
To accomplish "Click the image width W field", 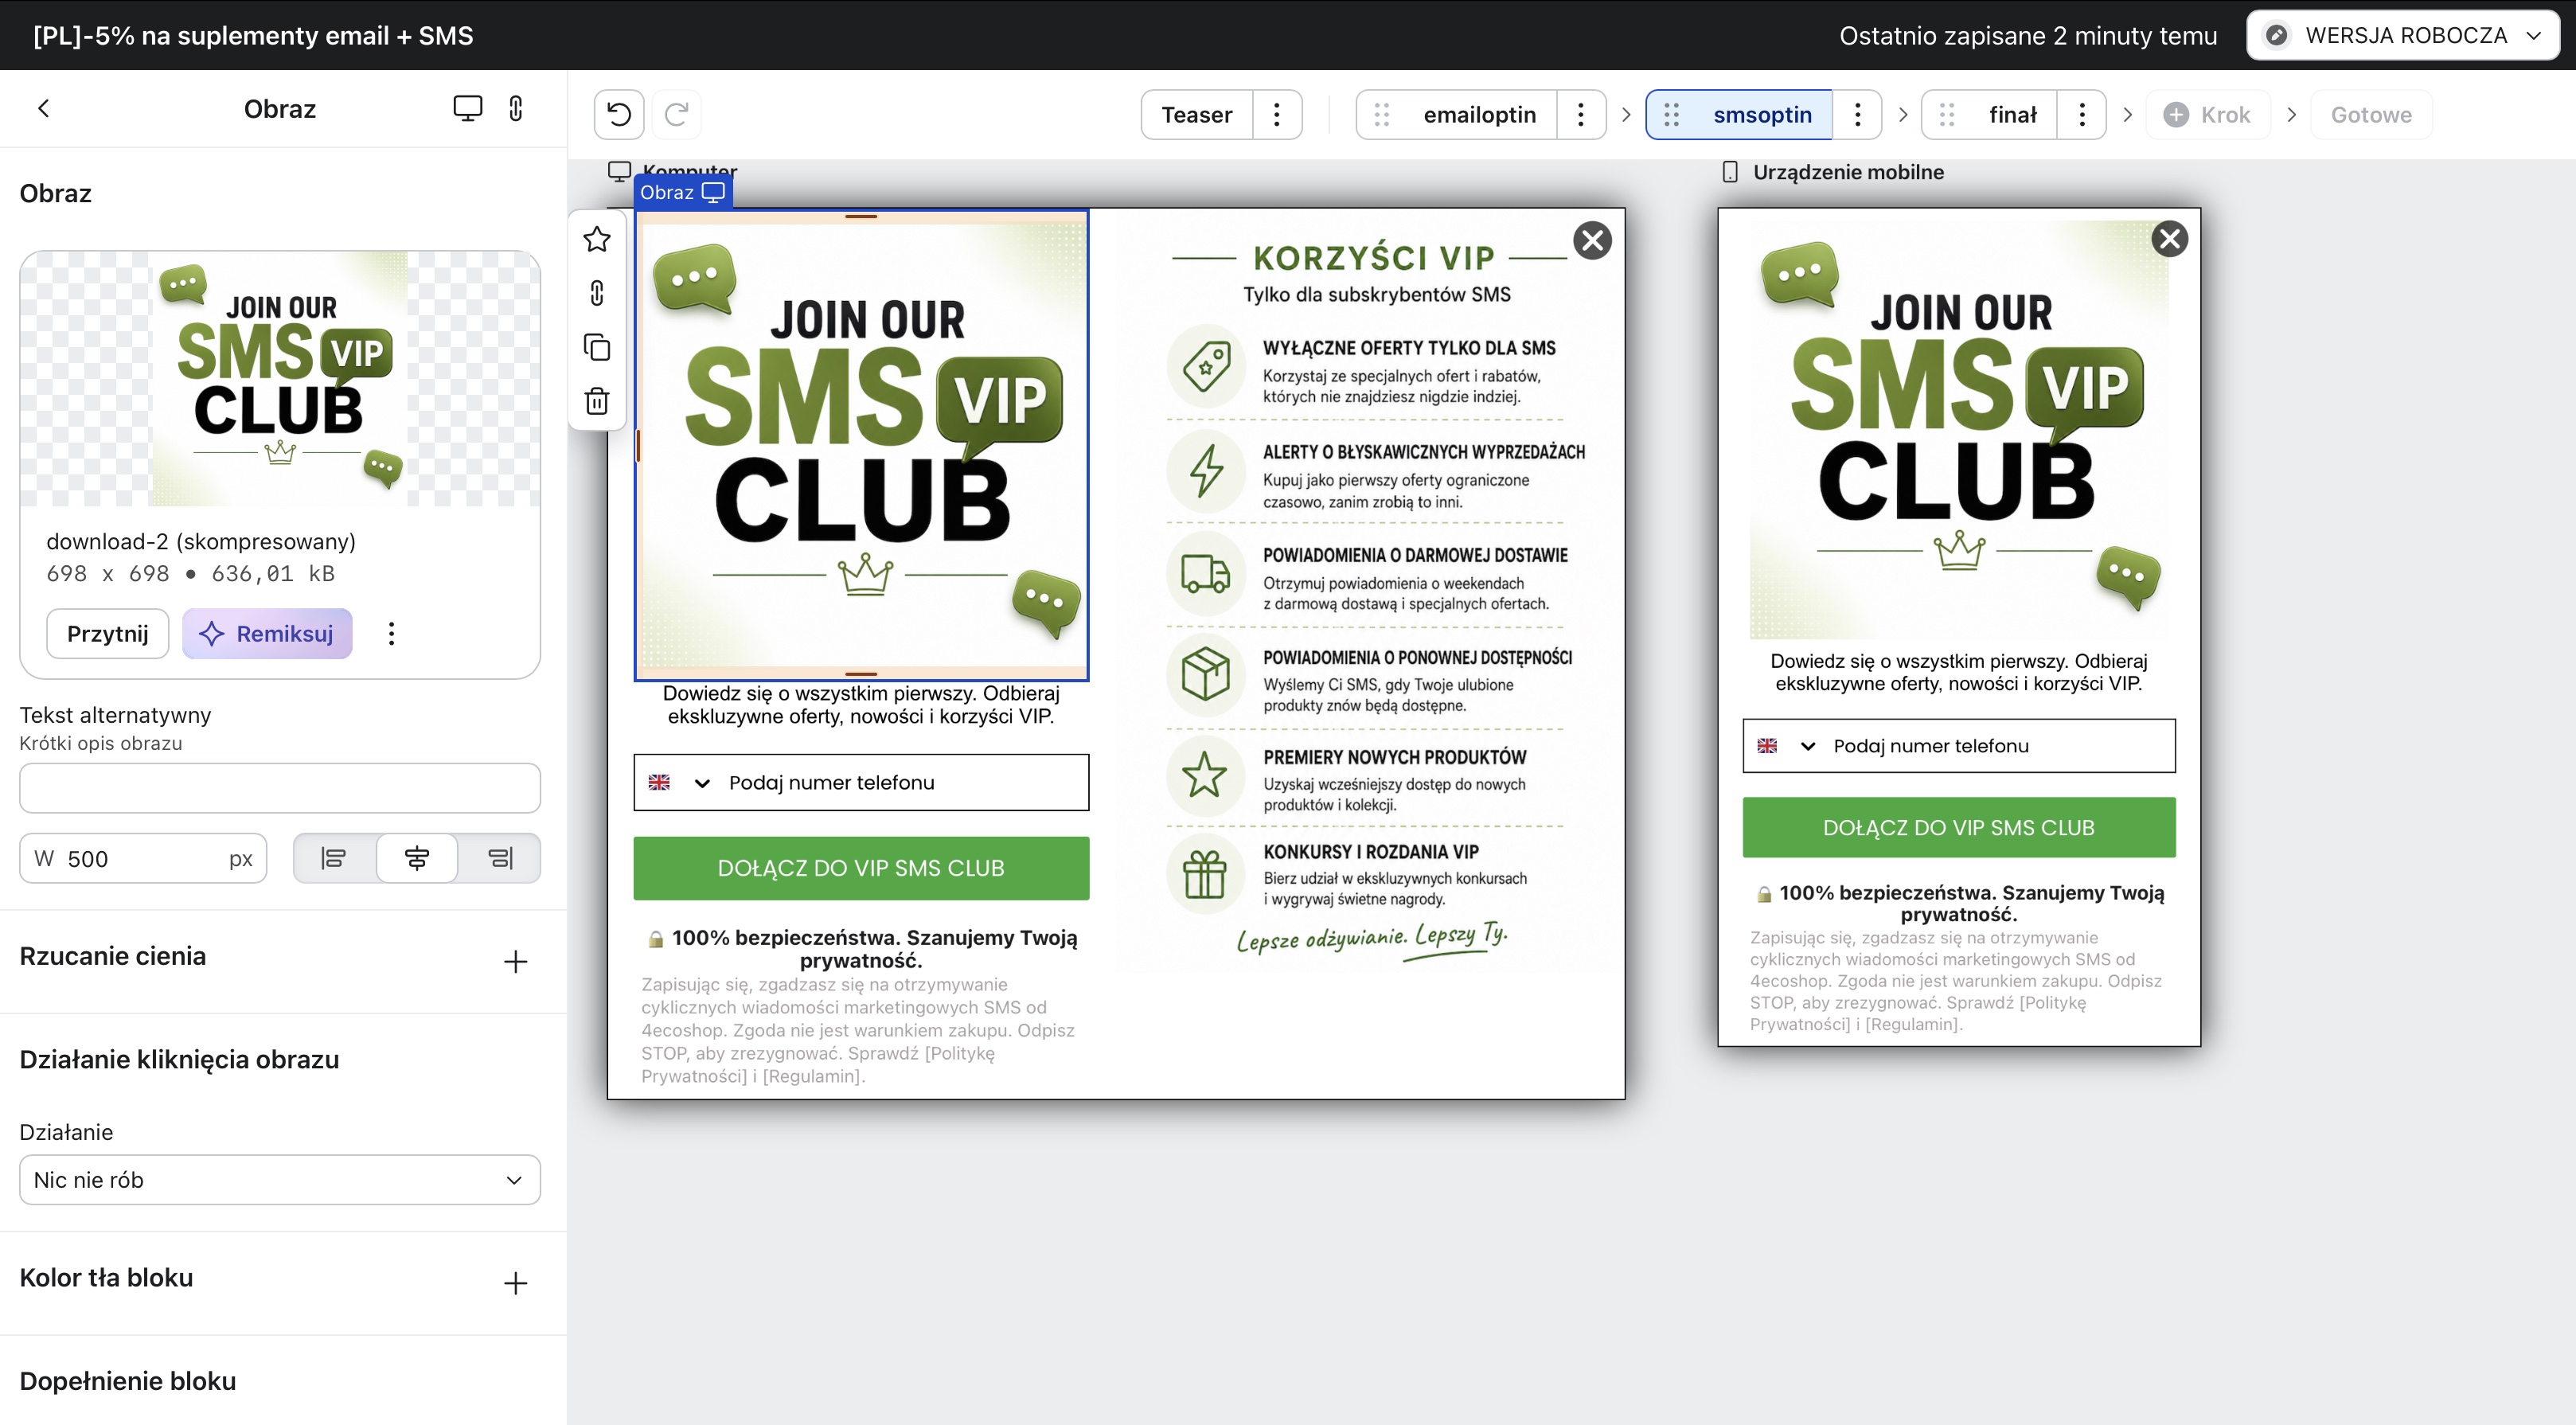I will tap(143, 858).
